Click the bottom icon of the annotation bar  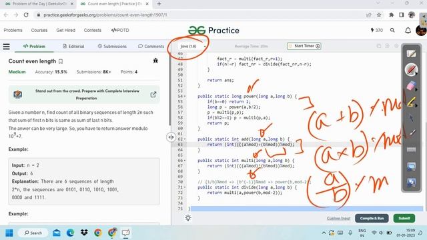coord(411,182)
